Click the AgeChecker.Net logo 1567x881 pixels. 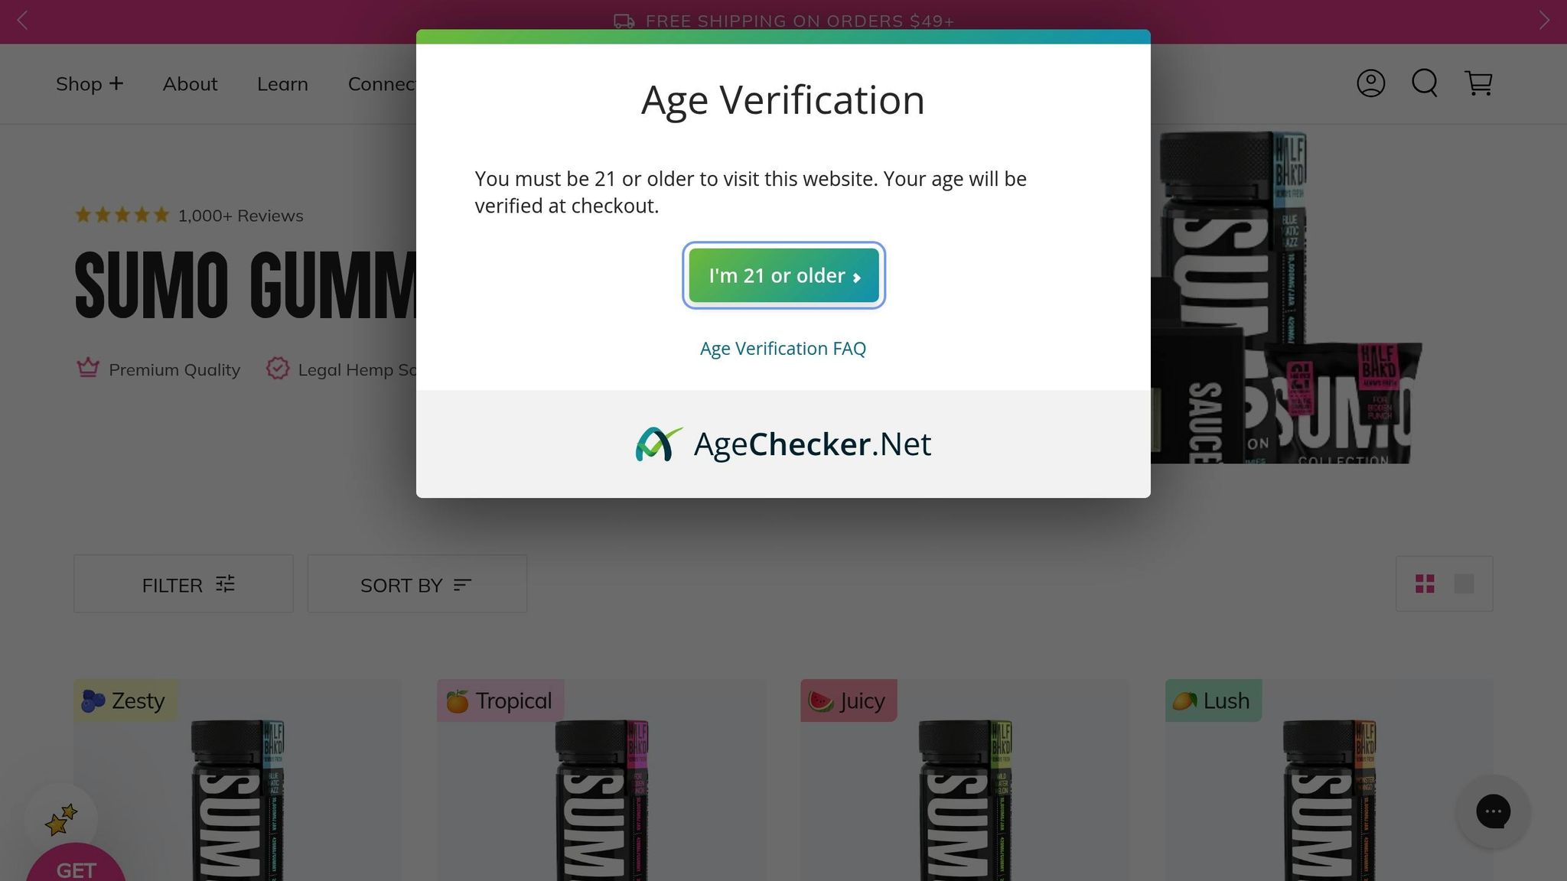pos(783,444)
